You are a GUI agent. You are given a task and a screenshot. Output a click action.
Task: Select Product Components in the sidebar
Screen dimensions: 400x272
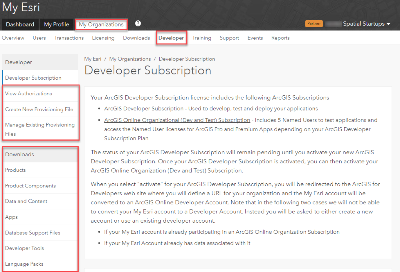(30, 186)
